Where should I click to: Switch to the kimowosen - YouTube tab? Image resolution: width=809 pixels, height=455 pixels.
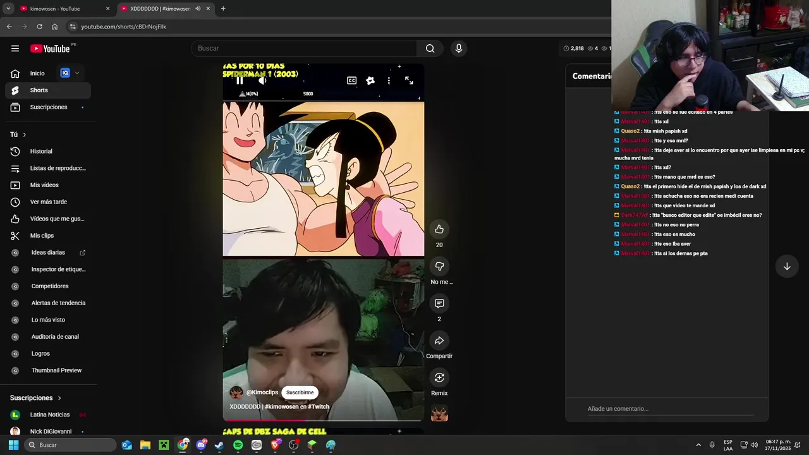(x=63, y=9)
